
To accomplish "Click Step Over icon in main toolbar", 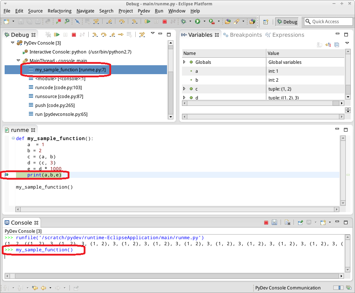I will coord(122,21).
